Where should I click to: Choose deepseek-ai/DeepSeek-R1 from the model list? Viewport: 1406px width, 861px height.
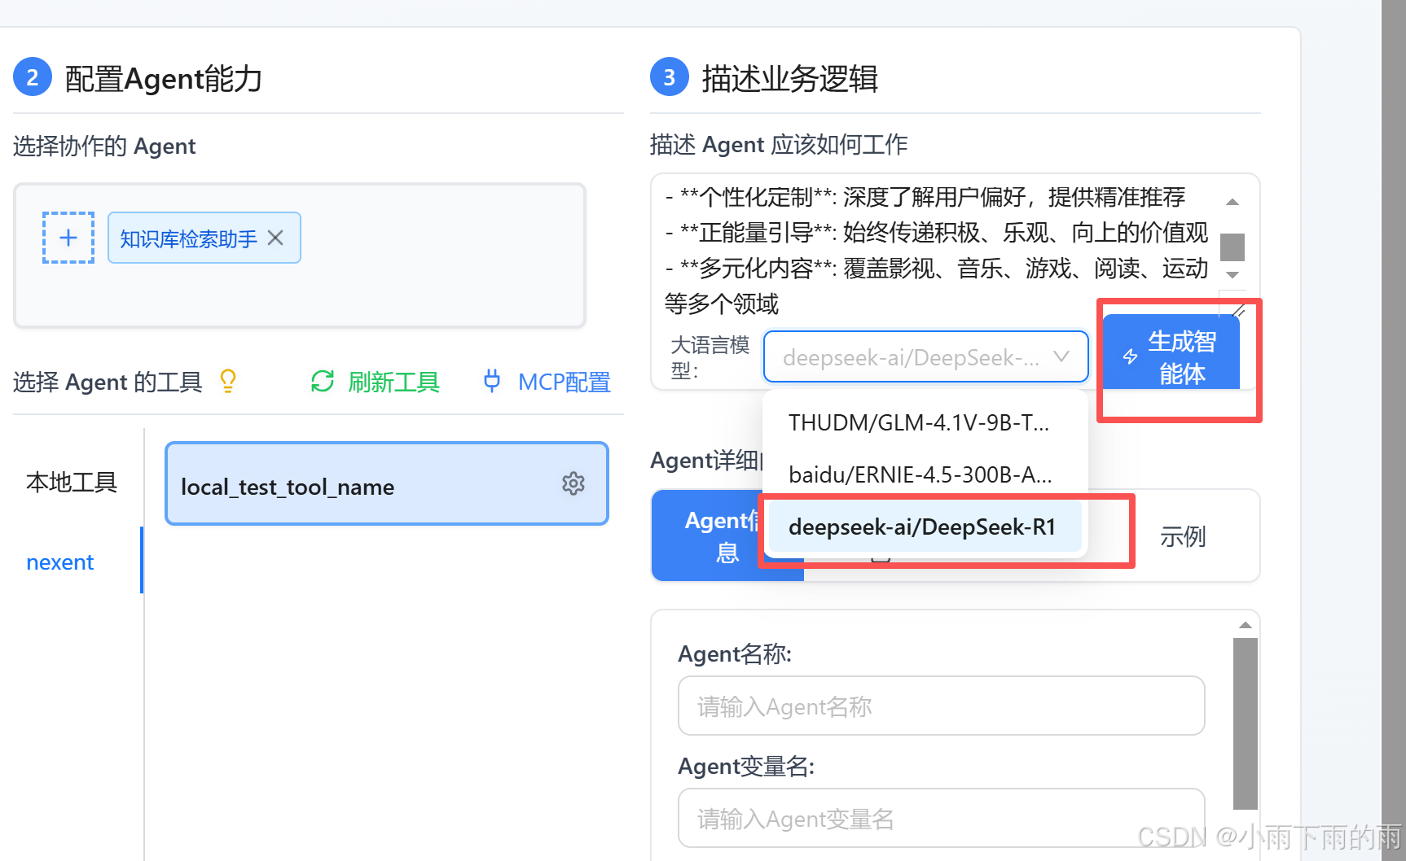coord(924,527)
